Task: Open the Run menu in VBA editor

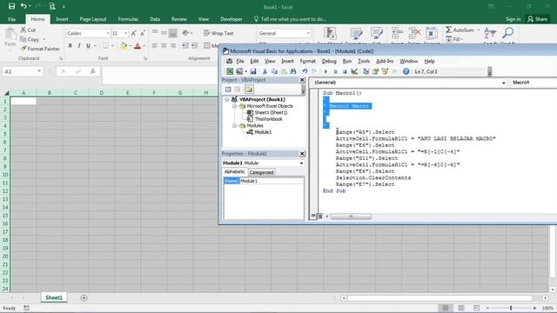Action: (346, 62)
